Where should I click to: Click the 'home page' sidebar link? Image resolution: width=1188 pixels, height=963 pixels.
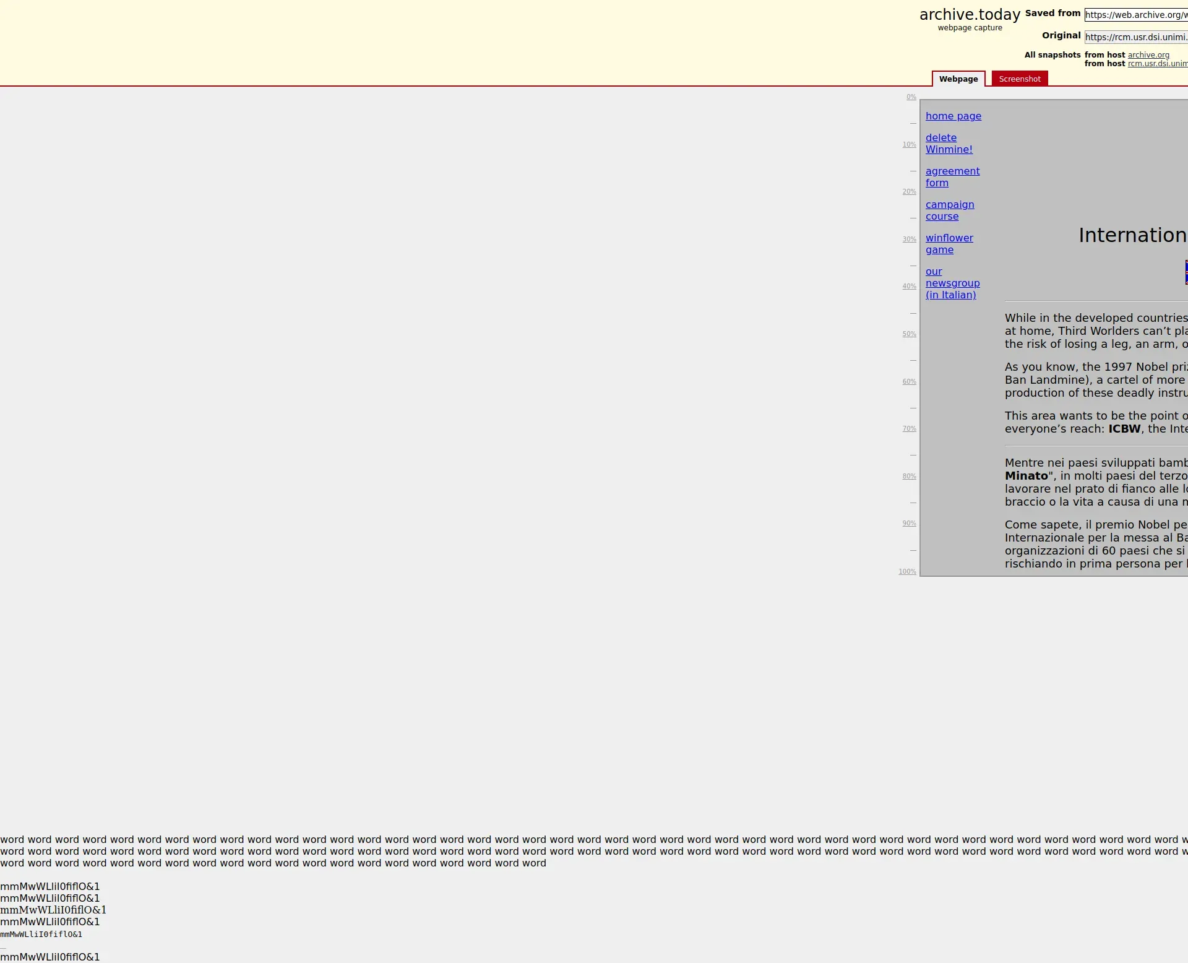(953, 116)
